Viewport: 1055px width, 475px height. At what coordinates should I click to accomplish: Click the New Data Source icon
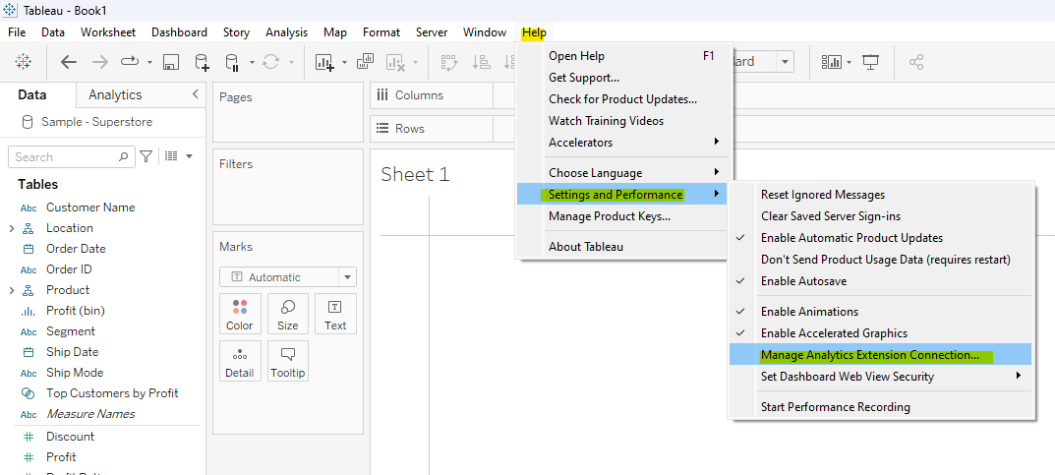pyautogui.click(x=202, y=62)
